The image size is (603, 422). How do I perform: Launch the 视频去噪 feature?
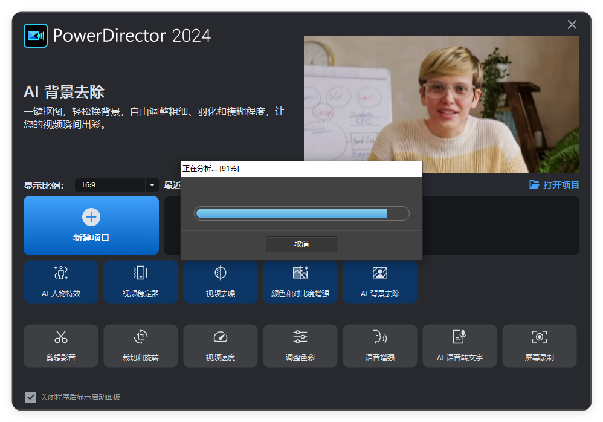click(220, 282)
